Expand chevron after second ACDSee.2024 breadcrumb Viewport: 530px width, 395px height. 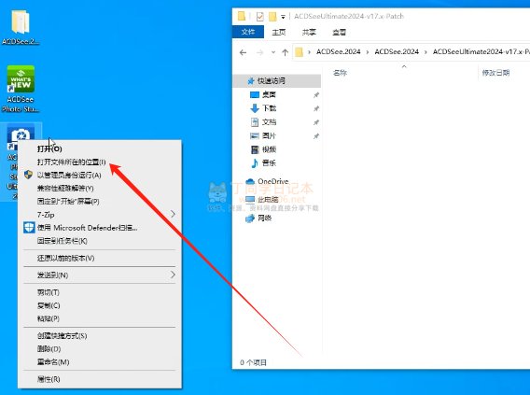(425, 52)
